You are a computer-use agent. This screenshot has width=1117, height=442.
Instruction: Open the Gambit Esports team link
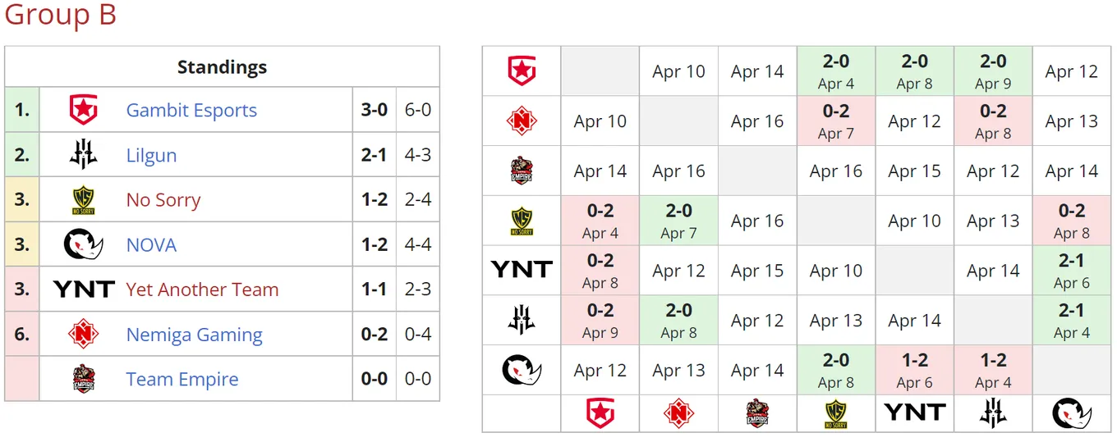[x=191, y=110]
